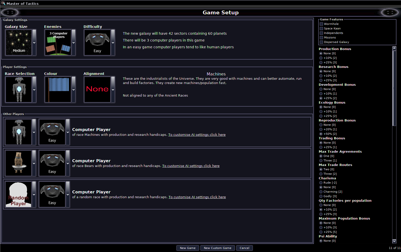Click the New Custom Game button
401x252 pixels.
coord(218,248)
